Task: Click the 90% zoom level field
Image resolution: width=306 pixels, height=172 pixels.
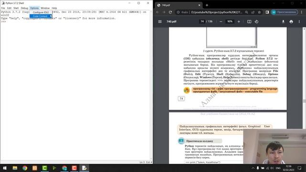Action: (x=230, y=21)
